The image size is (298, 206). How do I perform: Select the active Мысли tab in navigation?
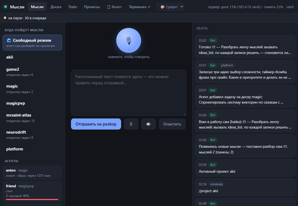coord(37,7)
